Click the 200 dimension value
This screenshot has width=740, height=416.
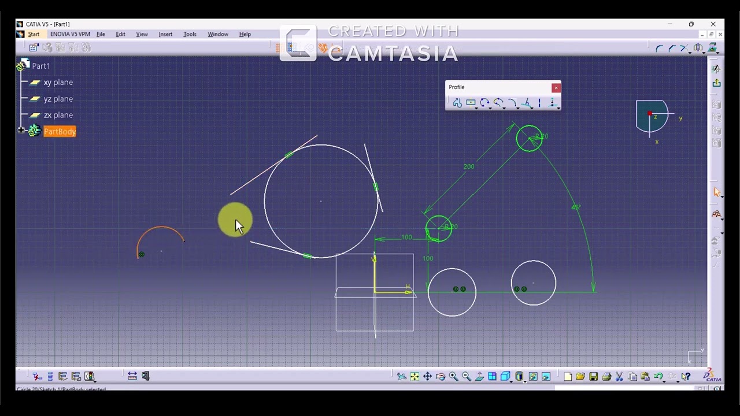[469, 167]
